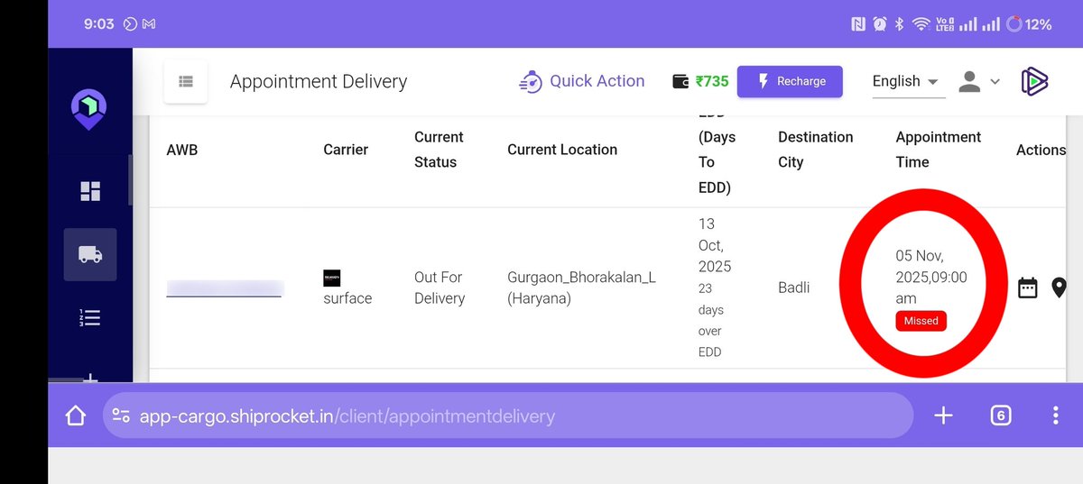Open a new browser tab with plus
Screen dimensions: 1083x484
(943, 416)
